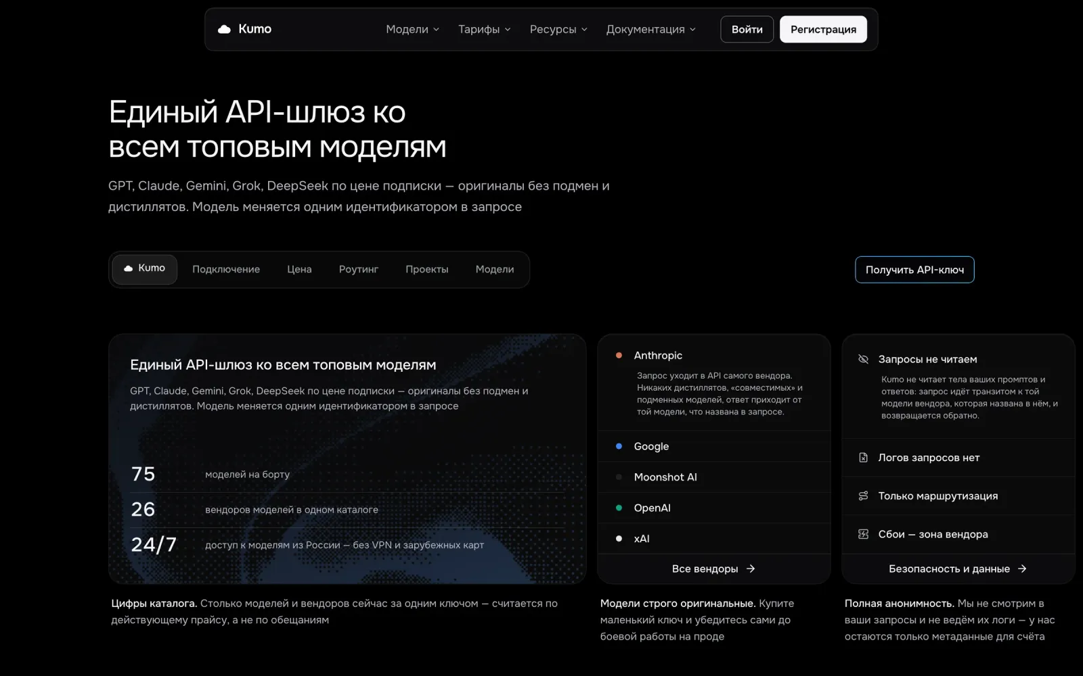Click the Kumo cloud logo icon in navbar

click(224, 29)
